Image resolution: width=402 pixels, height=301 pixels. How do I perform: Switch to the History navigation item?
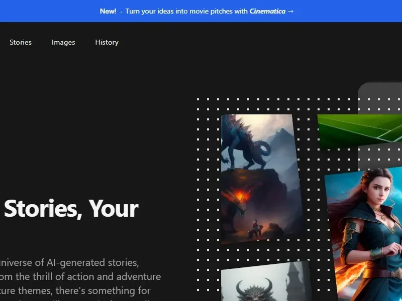[x=107, y=42]
